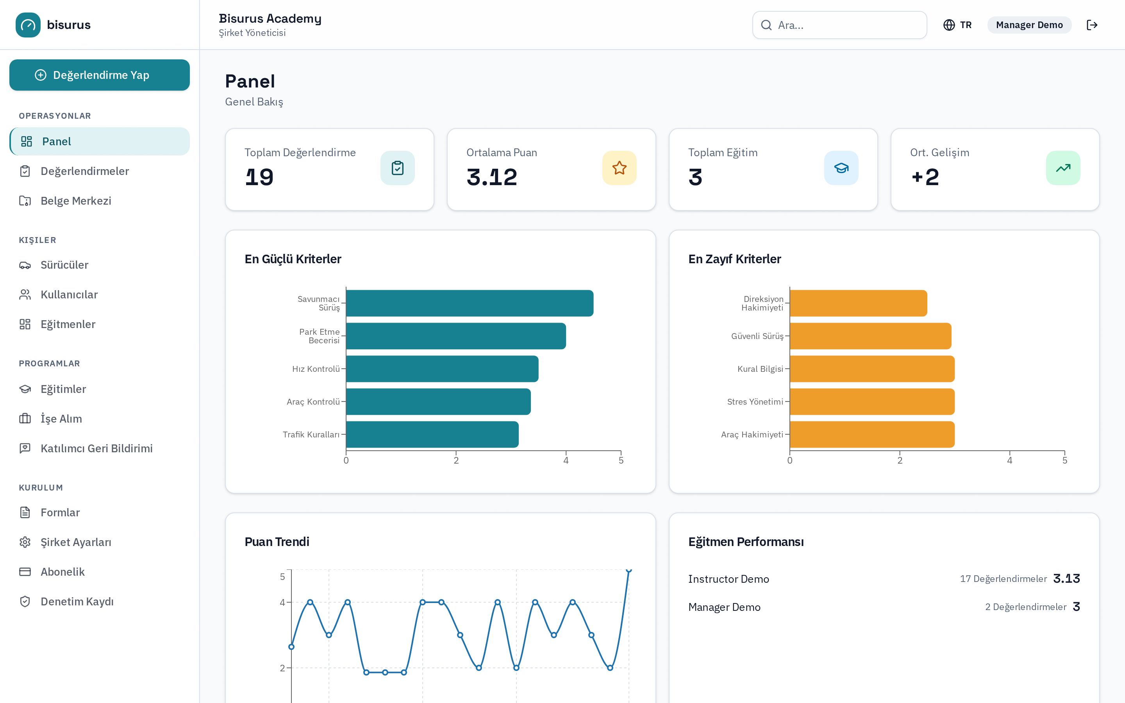Select the Araç Kontrolü teal bar
Viewport: 1125px width, 703px height.
coord(438,402)
